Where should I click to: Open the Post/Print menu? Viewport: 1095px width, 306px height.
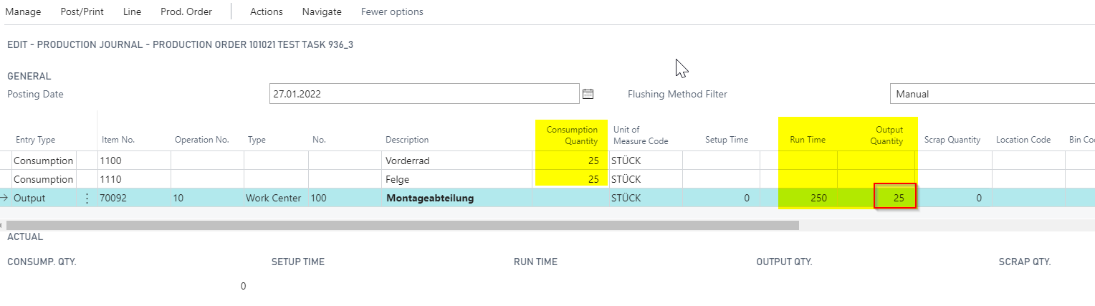click(x=82, y=11)
